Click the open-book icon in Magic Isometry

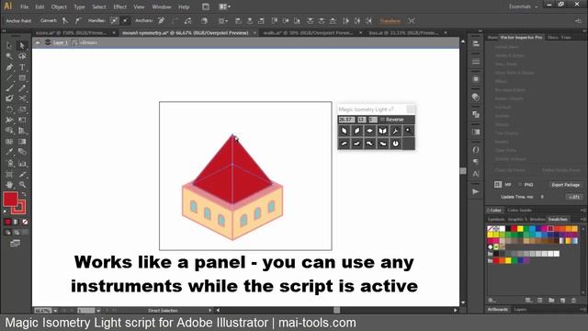(382, 131)
